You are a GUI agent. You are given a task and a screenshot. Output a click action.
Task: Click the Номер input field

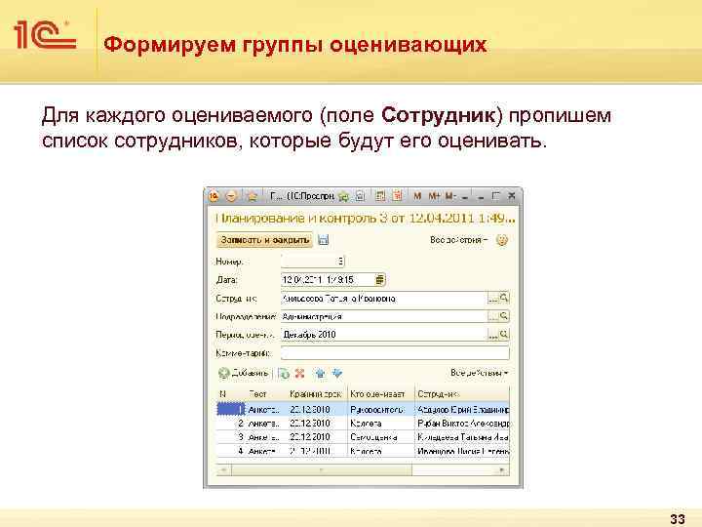point(313,262)
